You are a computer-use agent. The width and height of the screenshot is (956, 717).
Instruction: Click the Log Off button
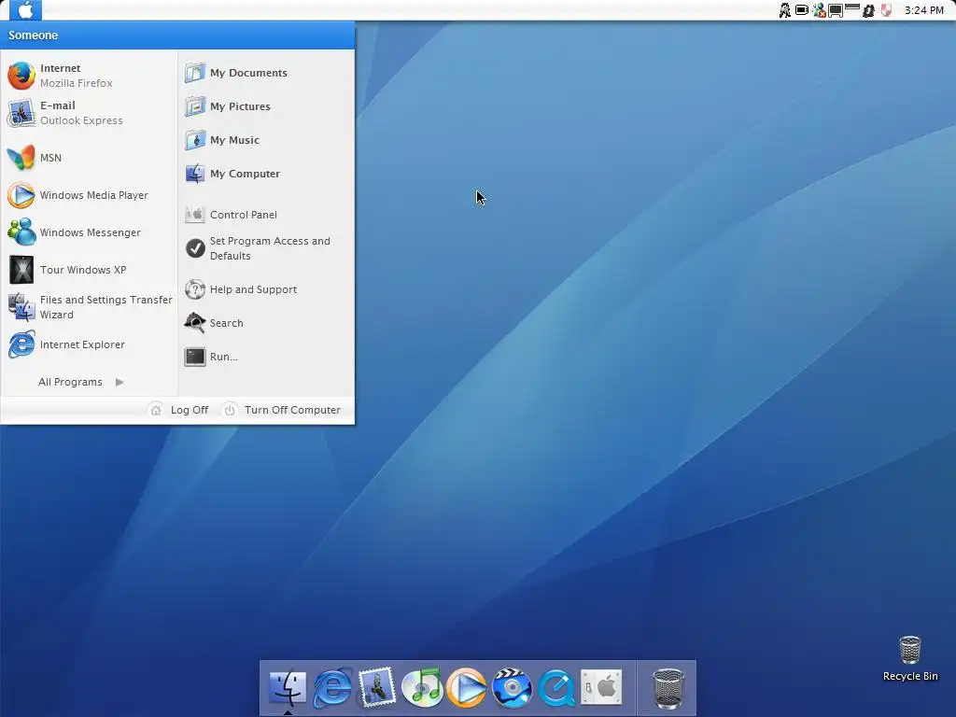click(179, 410)
